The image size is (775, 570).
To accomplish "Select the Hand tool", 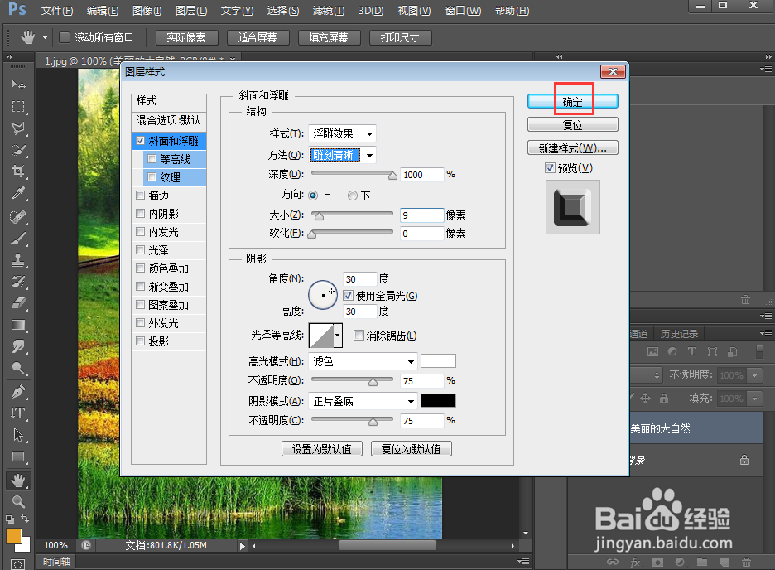I will [x=18, y=479].
